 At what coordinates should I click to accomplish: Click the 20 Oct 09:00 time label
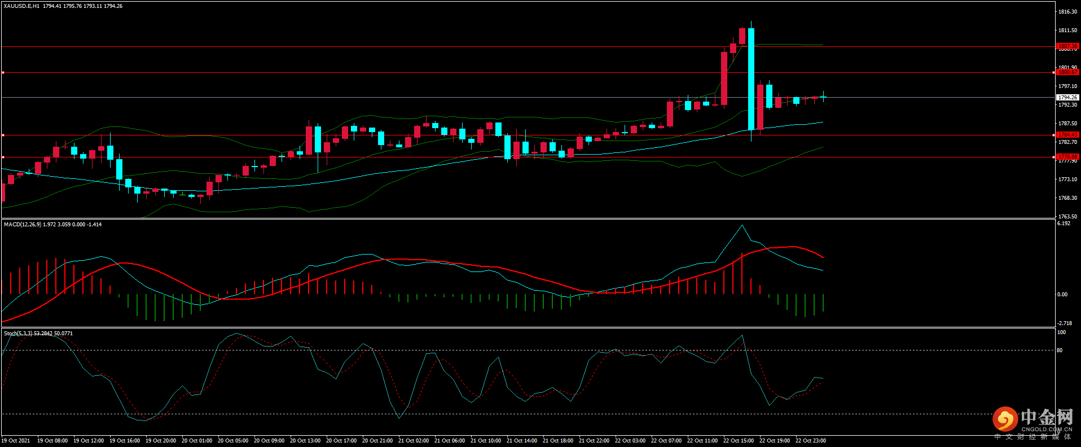tap(269, 440)
